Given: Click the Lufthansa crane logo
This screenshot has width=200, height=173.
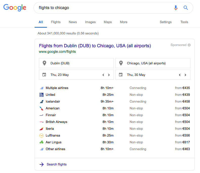Looking at the screenshot, I should (41, 136).
